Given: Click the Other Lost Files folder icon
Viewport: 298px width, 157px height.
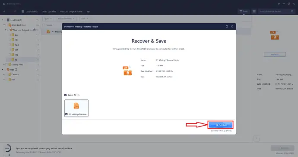Looking at the screenshot, I should coord(10,25).
